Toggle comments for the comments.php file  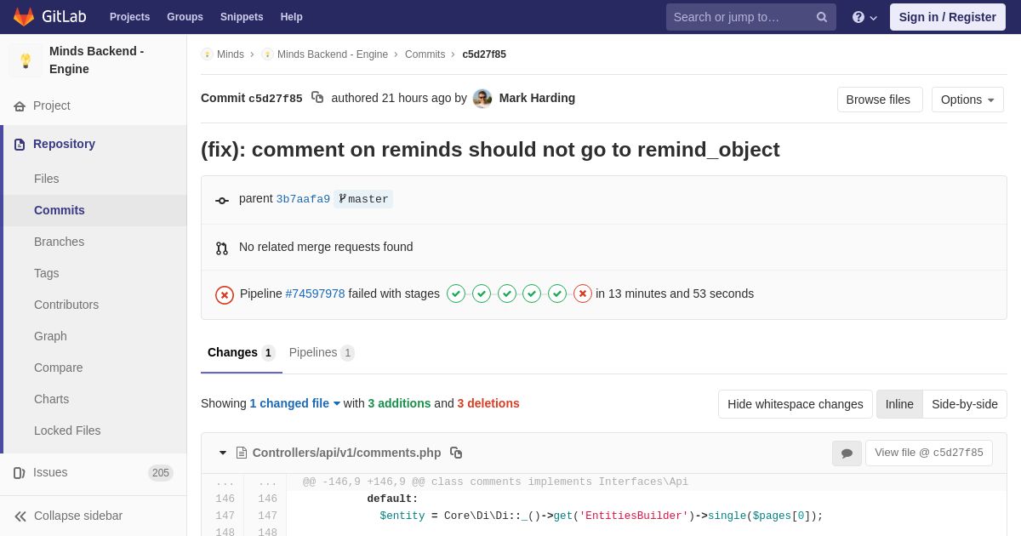click(847, 453)
